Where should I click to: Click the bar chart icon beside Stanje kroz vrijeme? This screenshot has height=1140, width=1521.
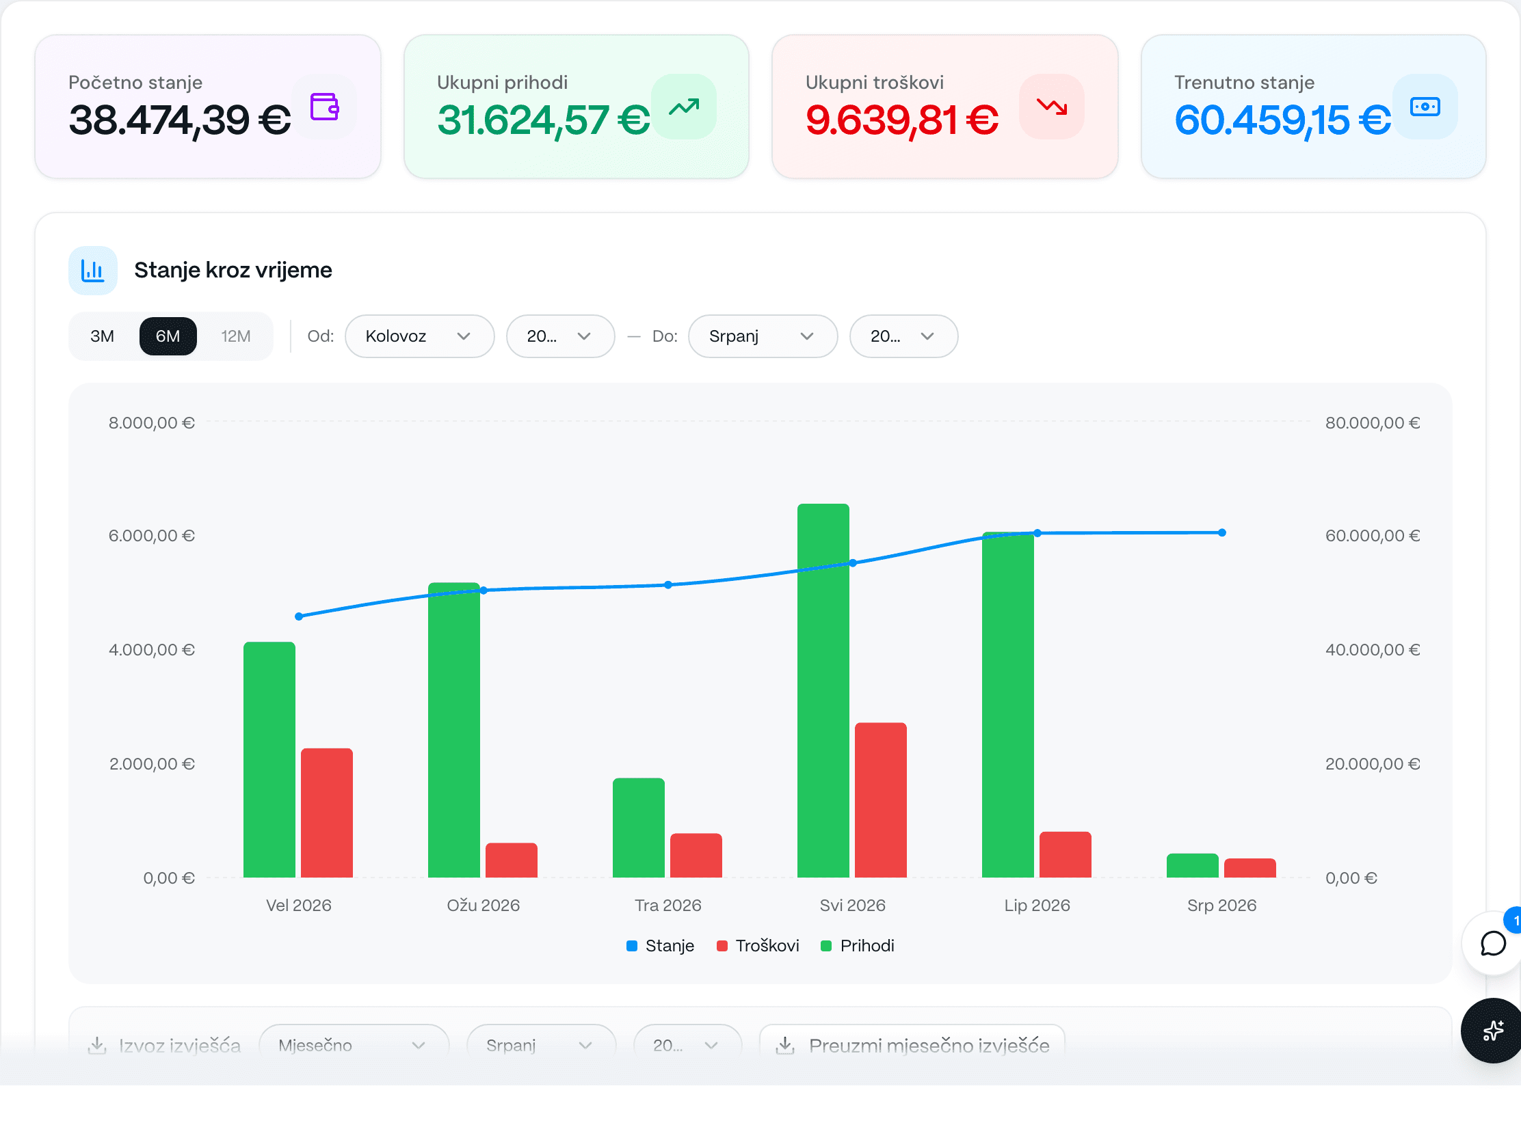93,270
